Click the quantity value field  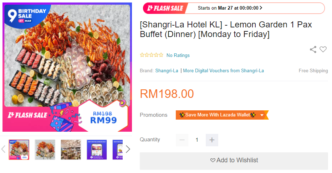197,140
